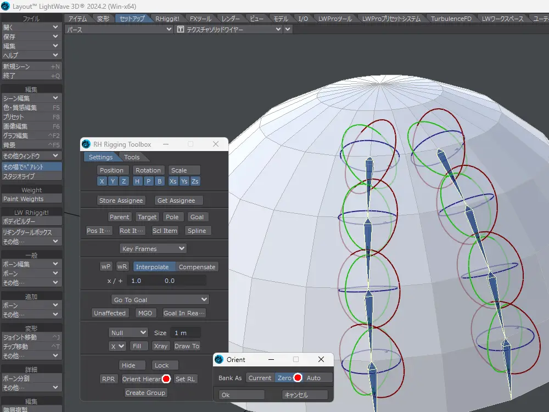This screenshot has width=549, height=412.
Task: Click the Store Assignee button
Action: pos(121,201)
